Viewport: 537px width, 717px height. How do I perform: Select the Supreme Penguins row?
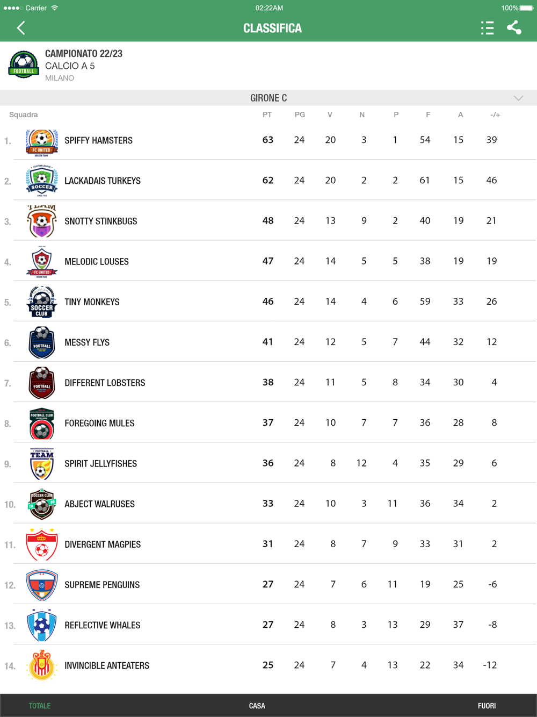268,584
